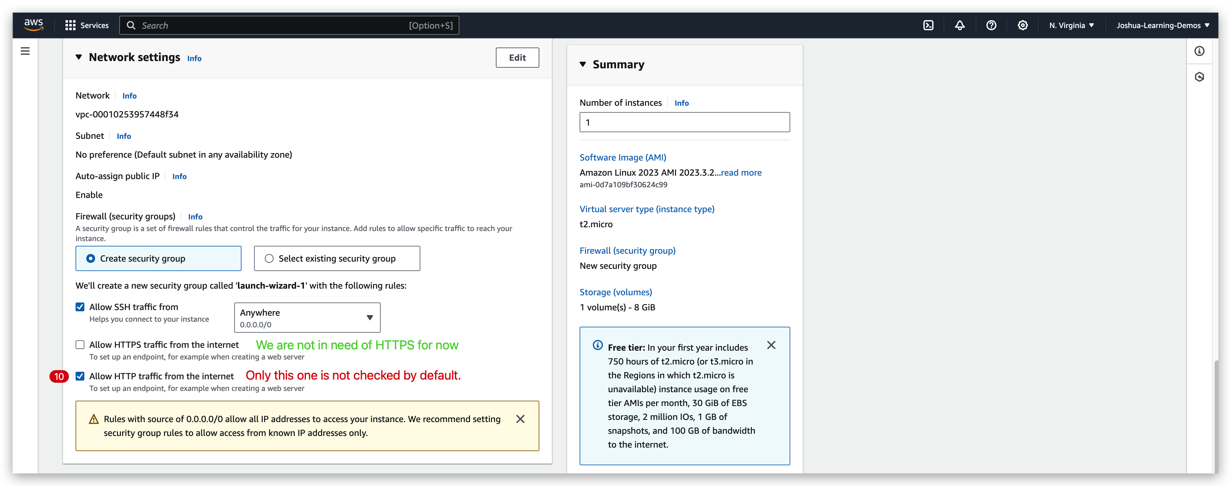Open the Amazon Q hexagon icon
This screenshot has width=1231, height=486.
(1200, 76)
